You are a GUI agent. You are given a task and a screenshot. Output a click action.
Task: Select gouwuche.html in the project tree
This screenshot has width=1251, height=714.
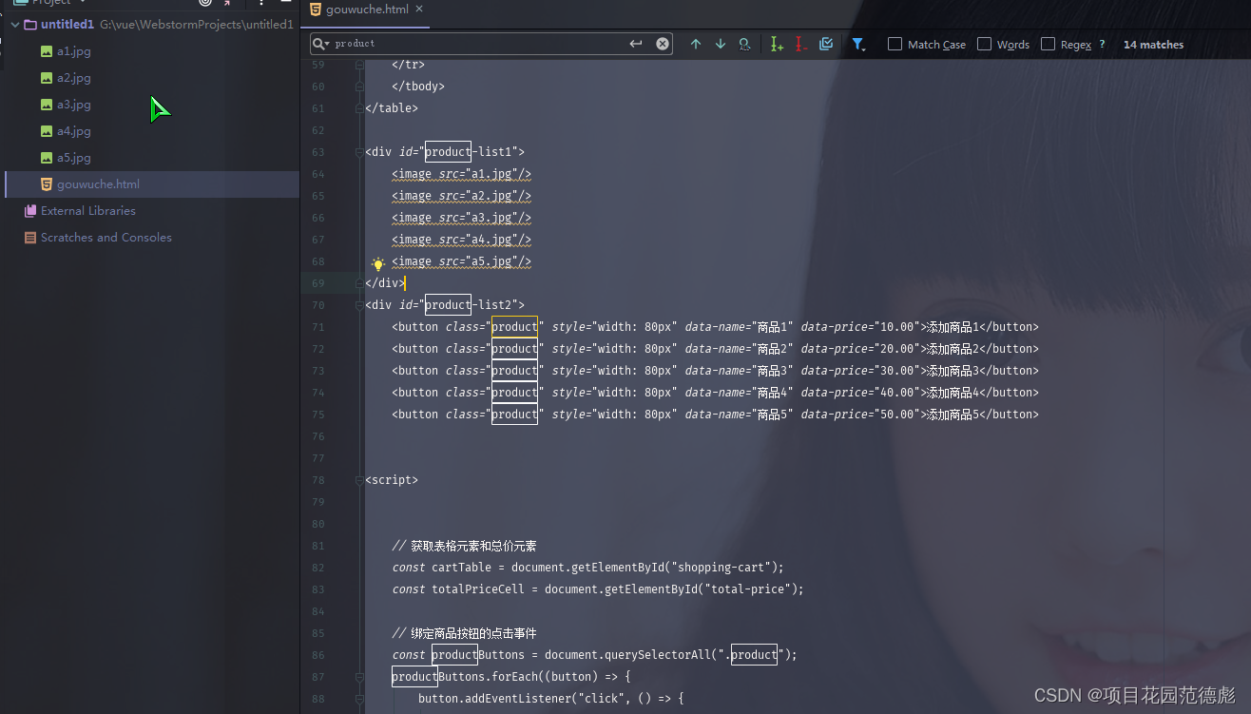98,184
